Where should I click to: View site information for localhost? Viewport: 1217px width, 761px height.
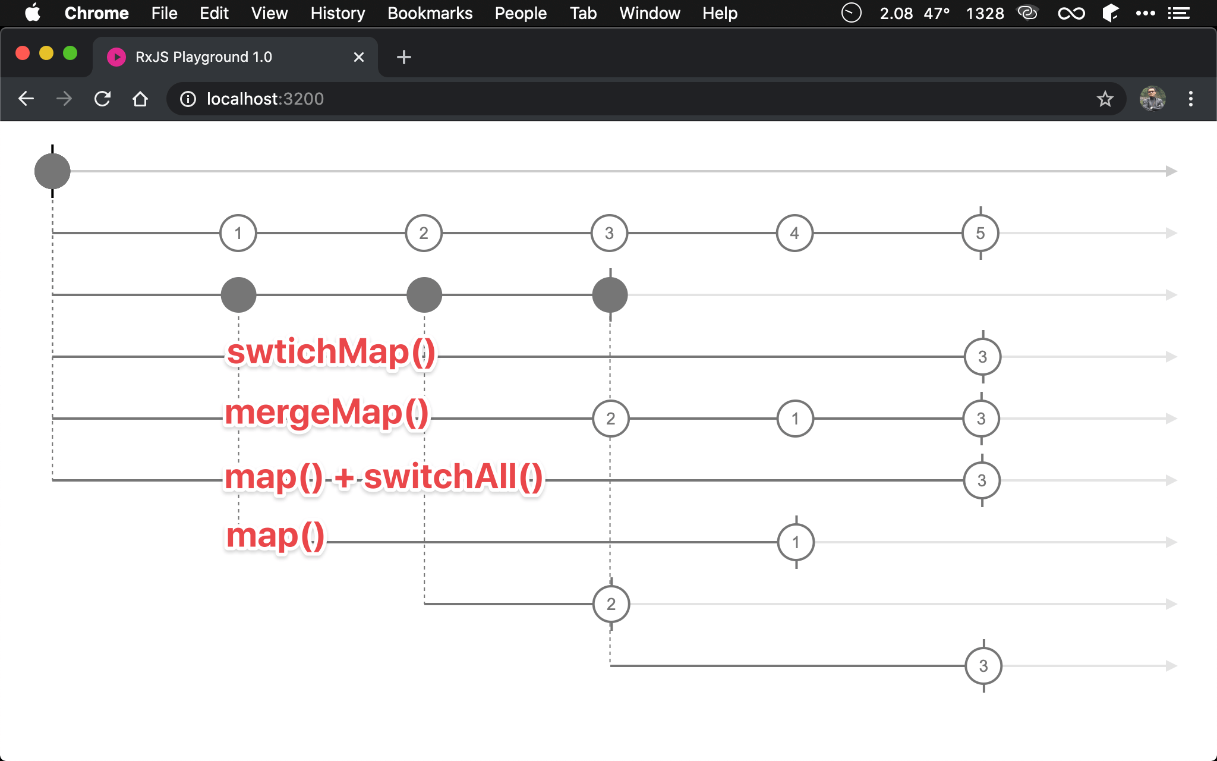click(188, 99)
